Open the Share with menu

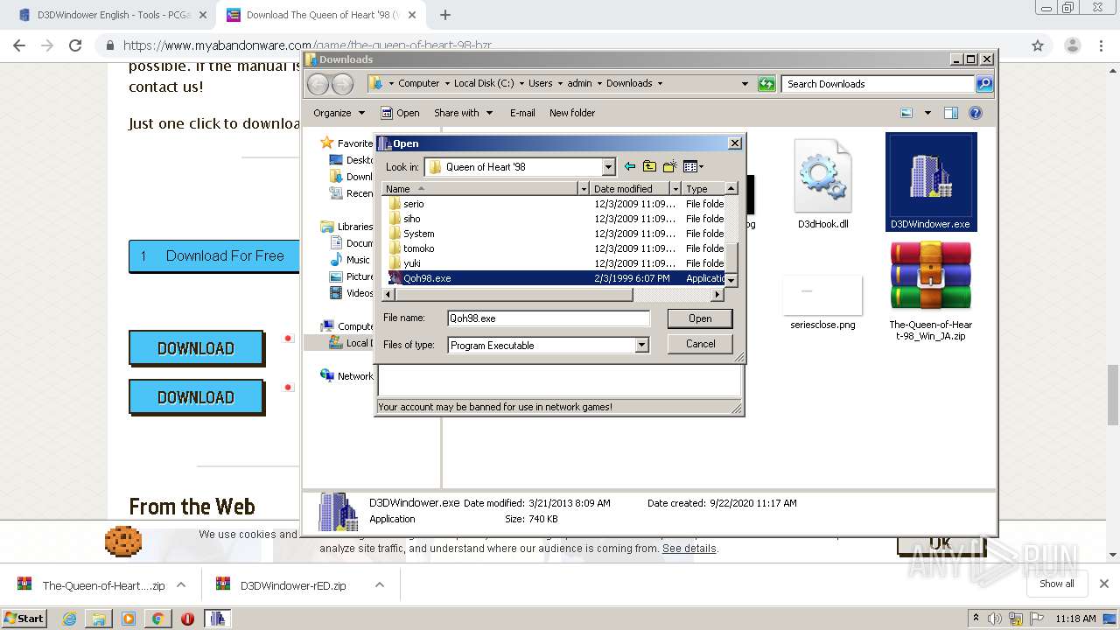pos(463,113)
